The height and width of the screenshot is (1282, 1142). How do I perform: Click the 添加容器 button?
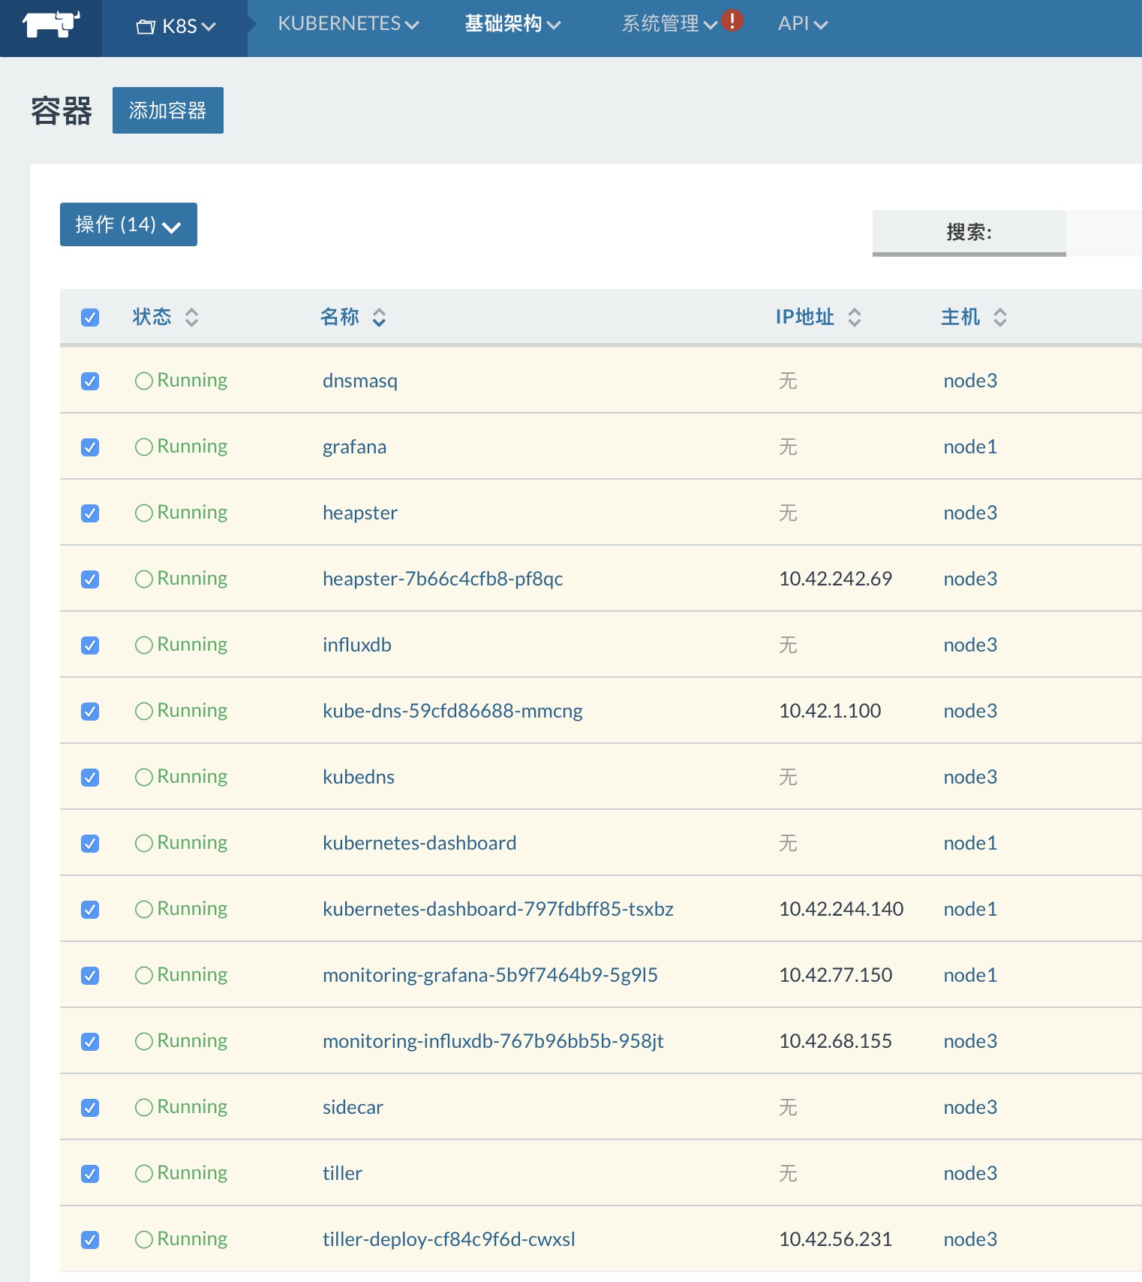pos(168,110)
